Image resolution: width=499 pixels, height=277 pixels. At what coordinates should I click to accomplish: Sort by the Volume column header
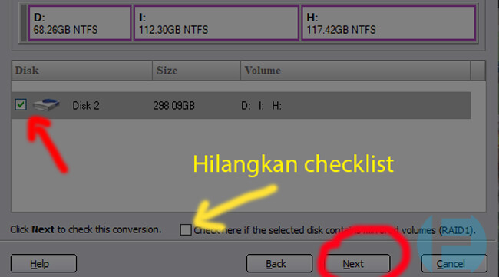pos(355,71)
